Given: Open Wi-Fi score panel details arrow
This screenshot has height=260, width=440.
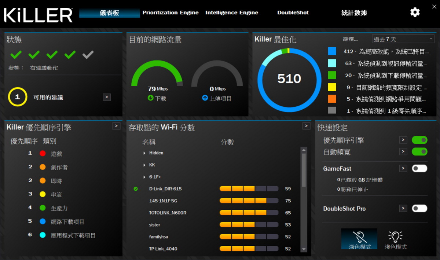Looking at the screenshot, I should [x=306, y=126].
